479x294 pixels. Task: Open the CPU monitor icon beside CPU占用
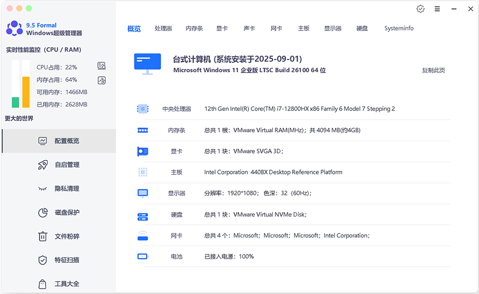coord(102,65)
